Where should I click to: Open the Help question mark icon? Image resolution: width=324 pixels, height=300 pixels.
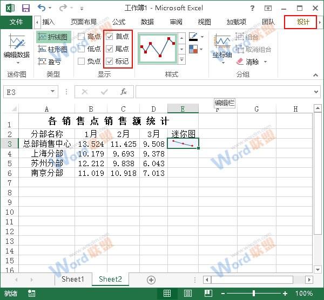click(x=252, y=8)
